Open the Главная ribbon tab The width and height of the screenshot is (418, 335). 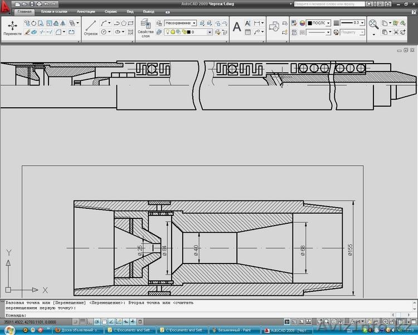[x=25, y=12]
